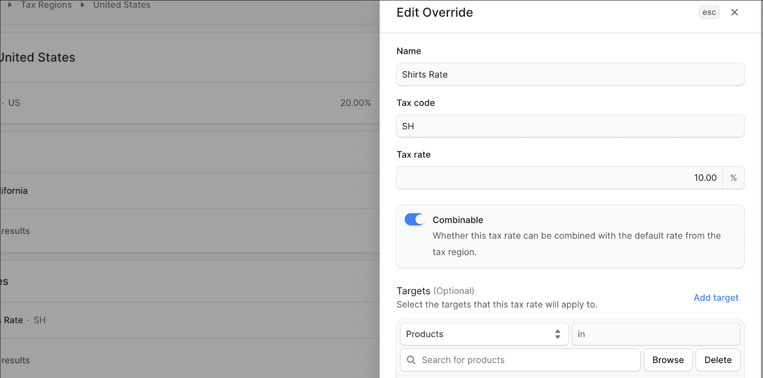Toggle the Combinable switch off
The height and width of the screenshot is (378, 763).
pyautogui.click(x=415, y=219)
